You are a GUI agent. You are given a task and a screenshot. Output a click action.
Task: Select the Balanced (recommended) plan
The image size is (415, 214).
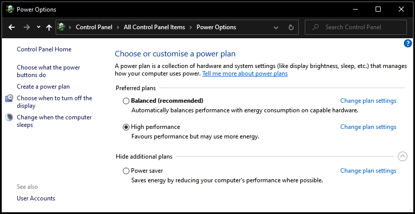tap(126, 101)
